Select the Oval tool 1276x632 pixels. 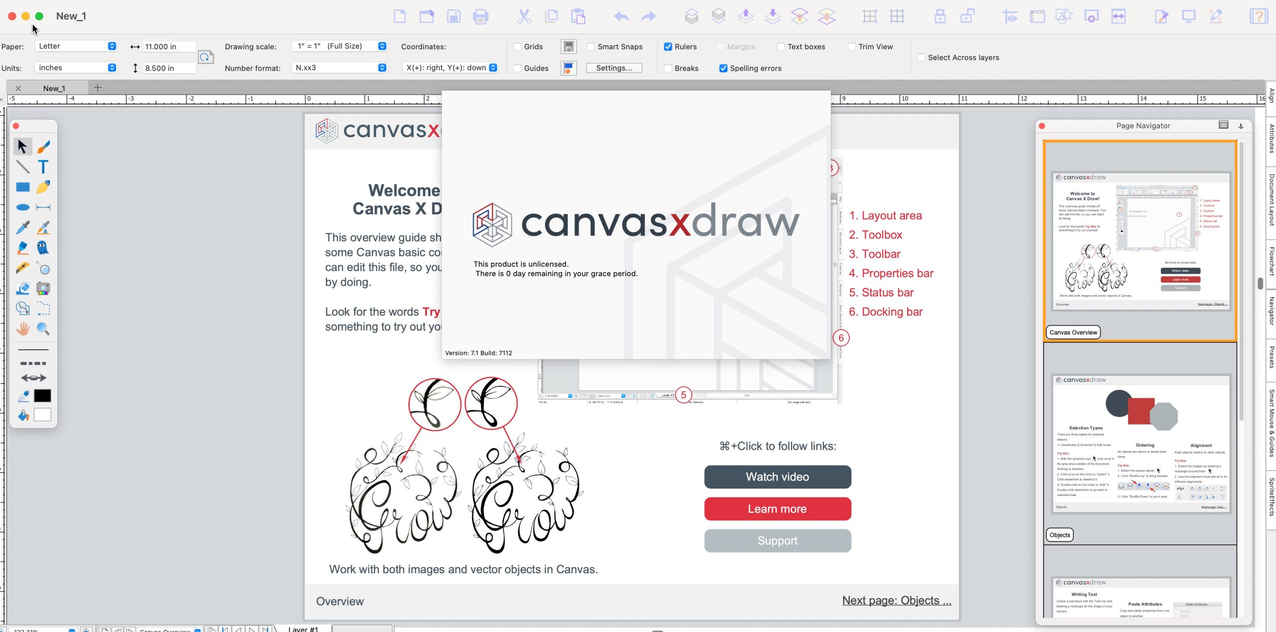point(22,207)
